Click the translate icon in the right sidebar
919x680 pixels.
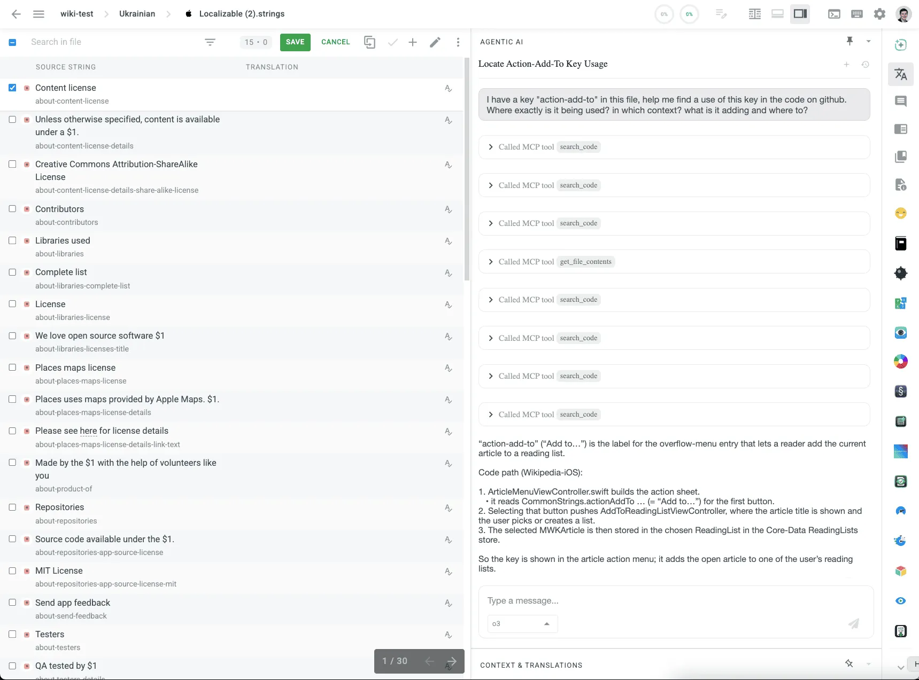click(x=901, y=74)
